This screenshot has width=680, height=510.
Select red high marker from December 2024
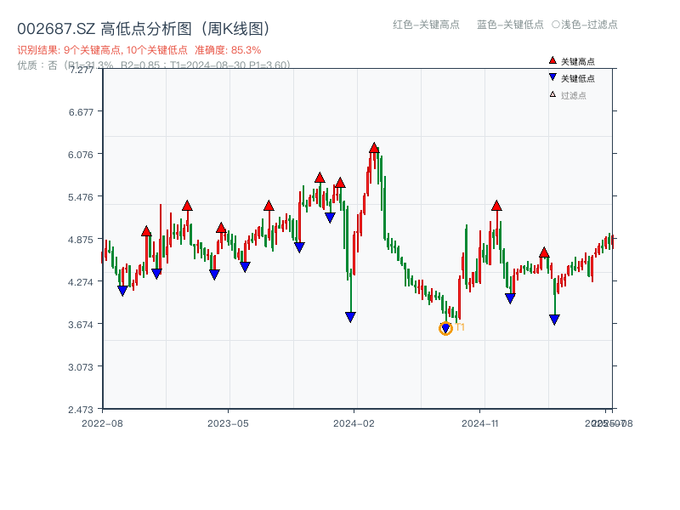[x=497, y=206]
